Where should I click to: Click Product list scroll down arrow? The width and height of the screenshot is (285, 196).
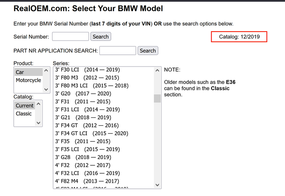[46, 89]
